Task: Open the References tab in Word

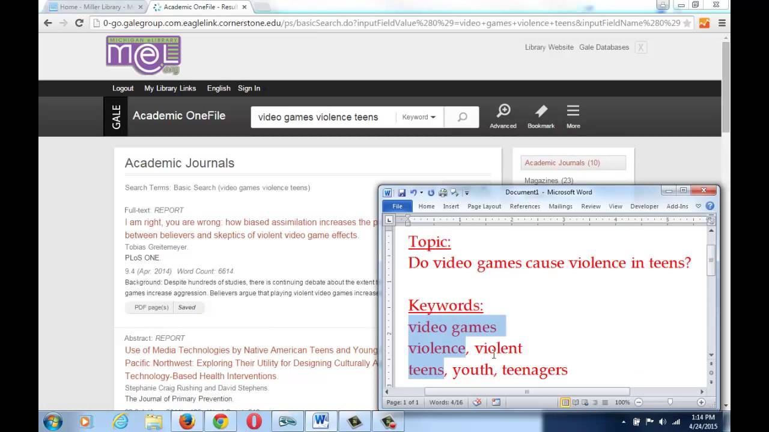Action: click(x=525, y=206)
